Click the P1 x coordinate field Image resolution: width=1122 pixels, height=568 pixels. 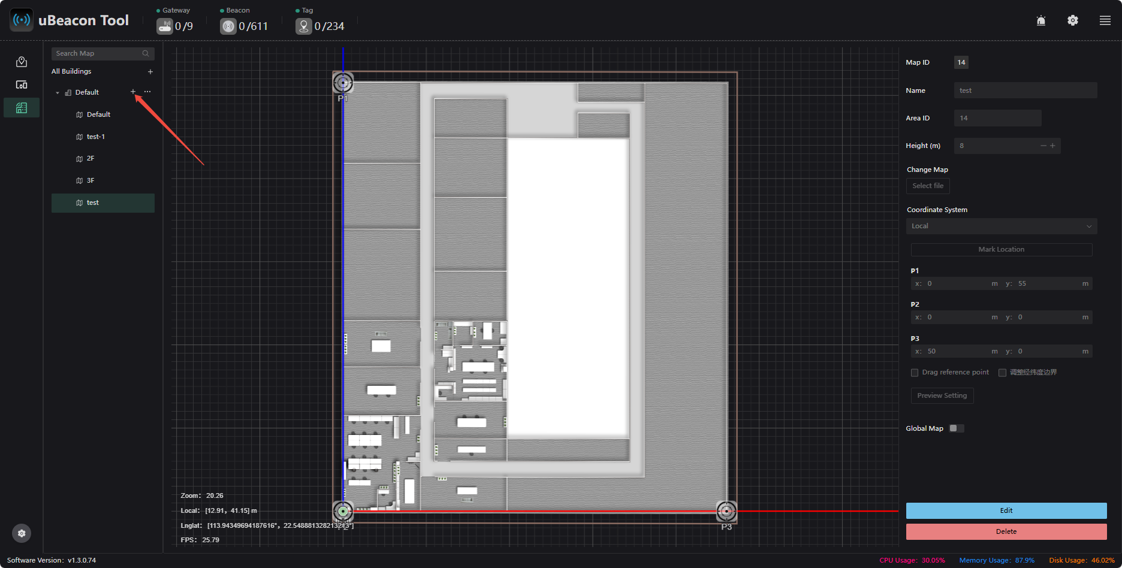957,283
